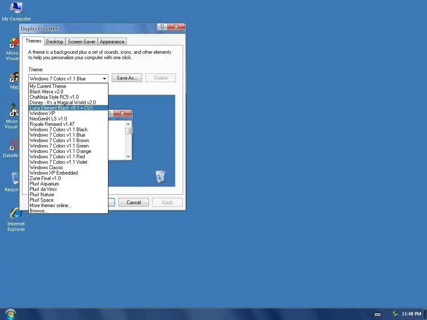Select Zune Final v1.0 theme
The image size is (427, 320).
pos(68,178)
